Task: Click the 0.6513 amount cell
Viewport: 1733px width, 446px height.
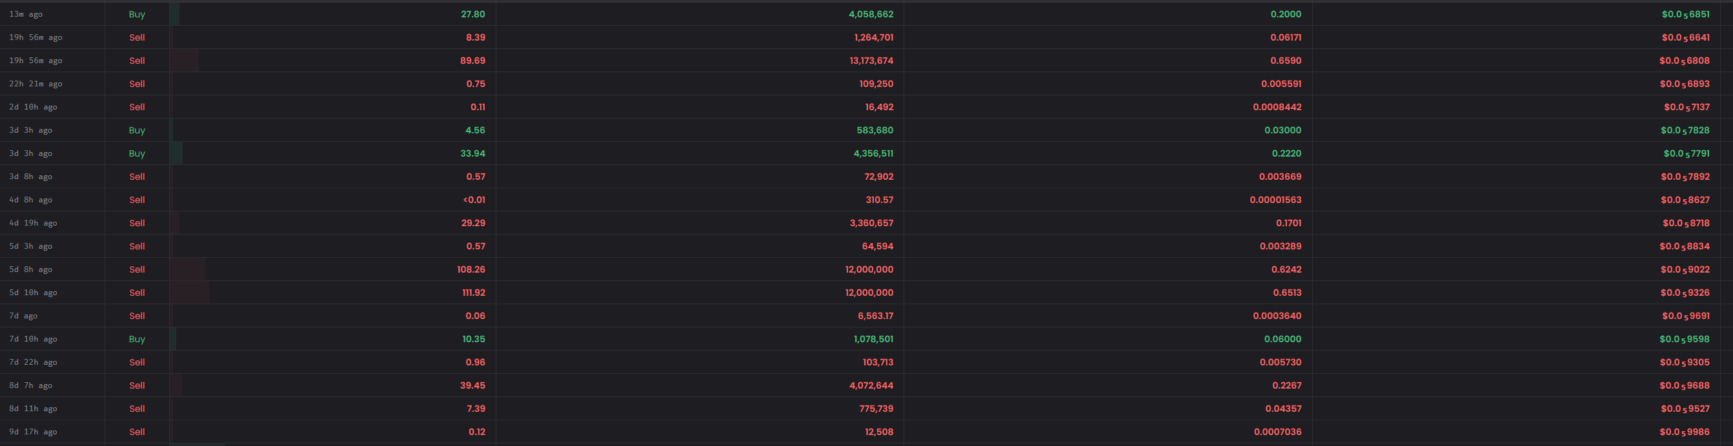Action: 1287,293
